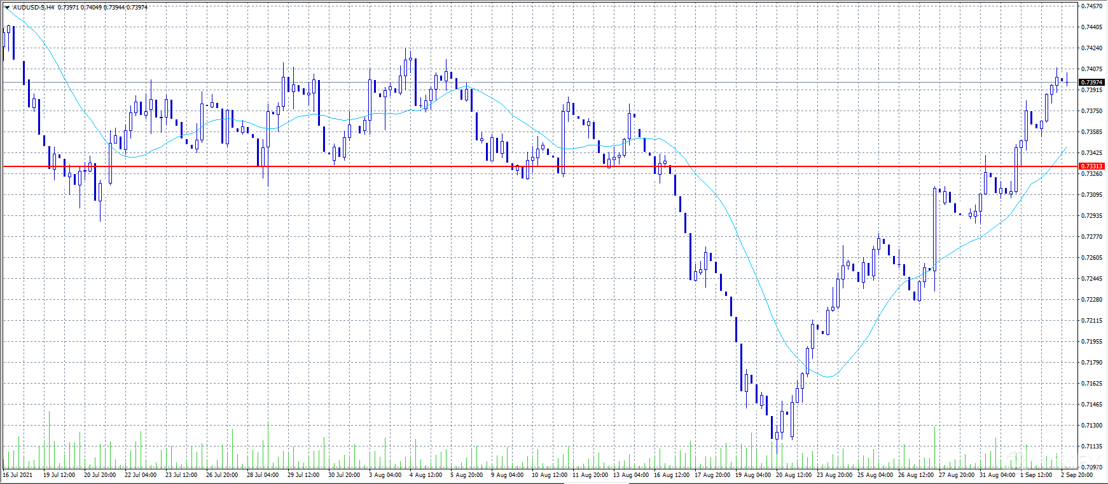Click the 31 Aug 04:00 time label

coord(997,475)
